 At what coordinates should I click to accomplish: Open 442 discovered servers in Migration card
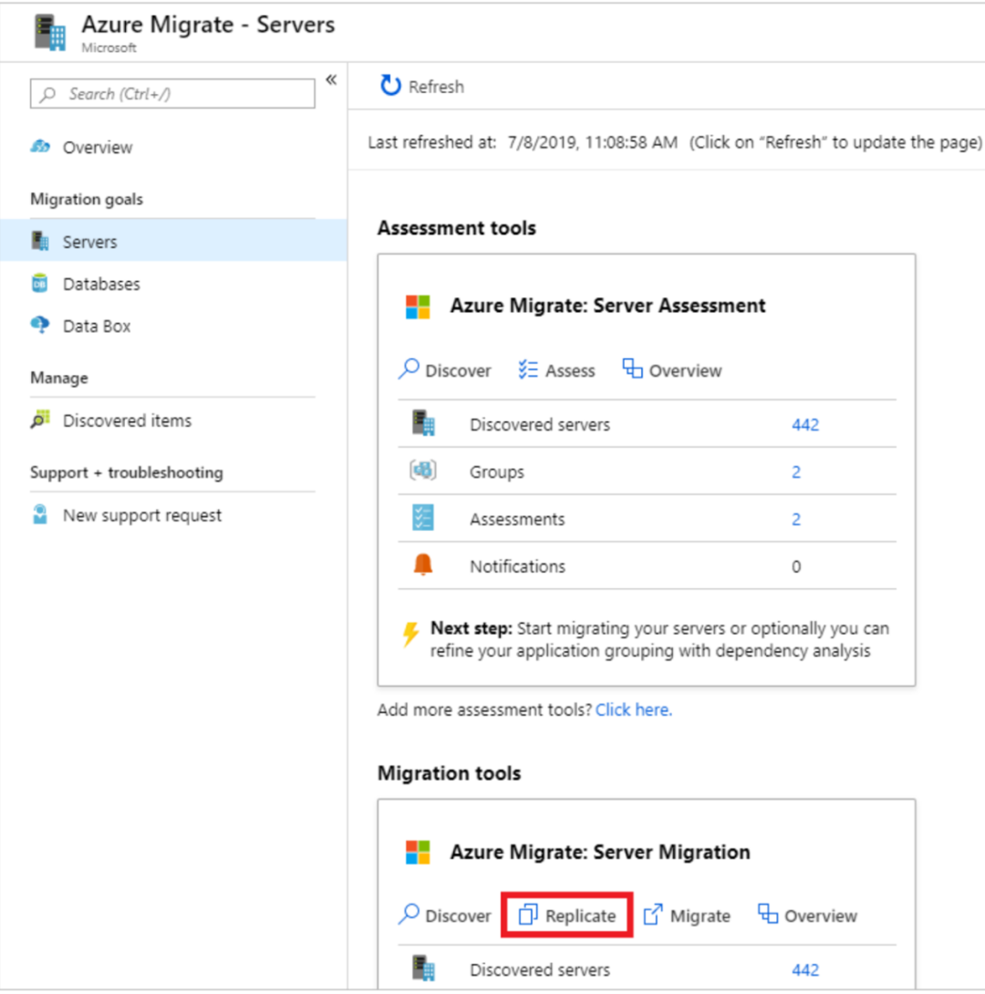pos(805,970)
